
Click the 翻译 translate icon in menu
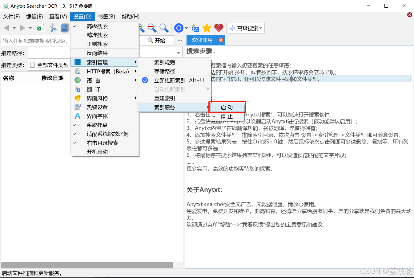(78, 89)
